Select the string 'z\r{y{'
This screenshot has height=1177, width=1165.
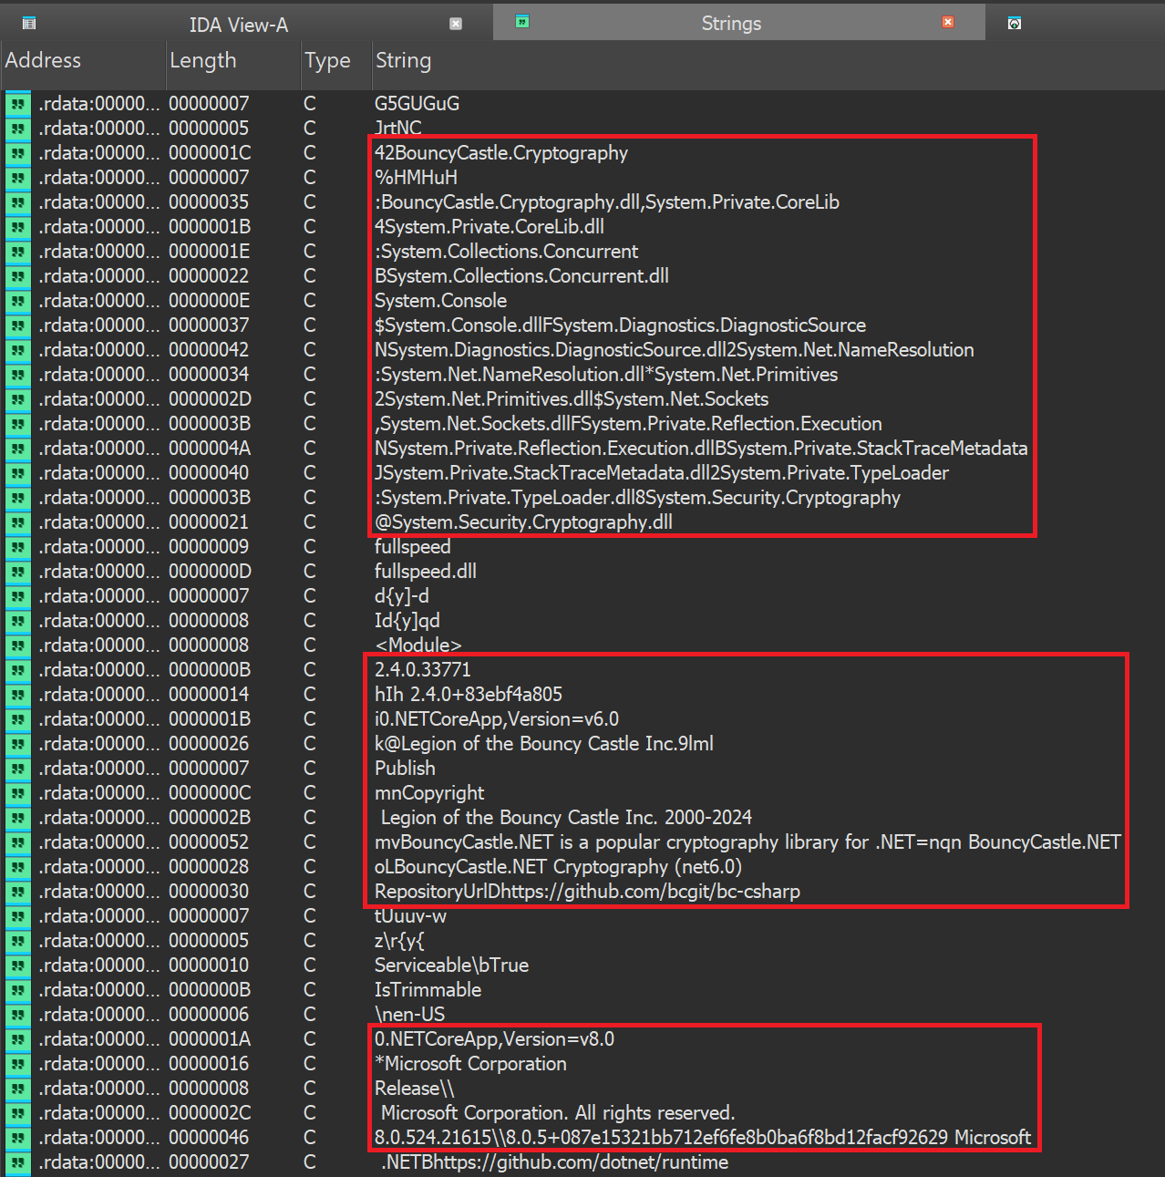399,941
